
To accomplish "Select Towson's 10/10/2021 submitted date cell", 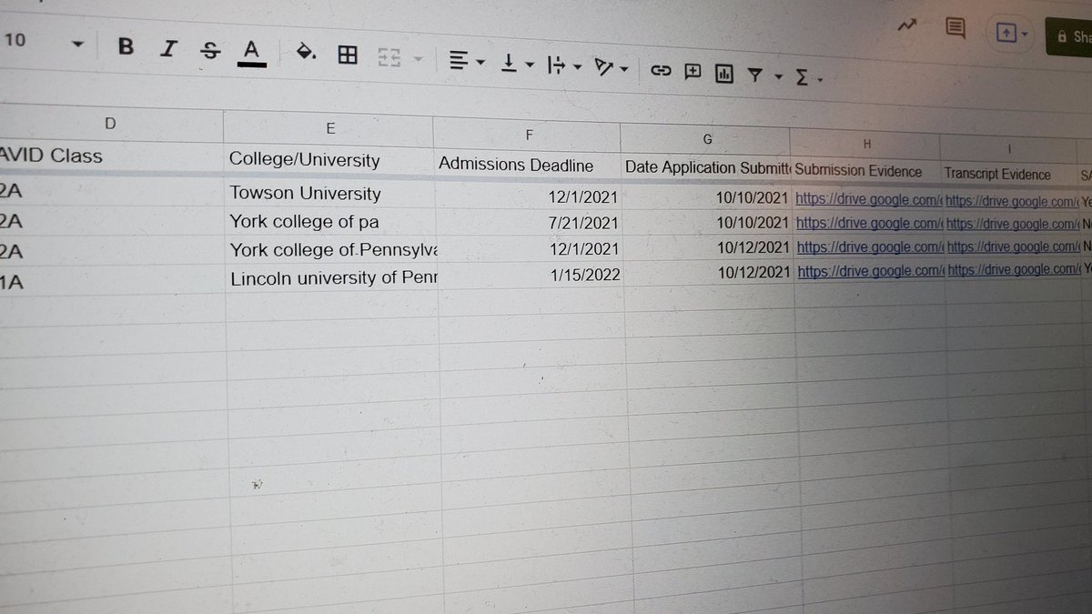I will [709, 197].
